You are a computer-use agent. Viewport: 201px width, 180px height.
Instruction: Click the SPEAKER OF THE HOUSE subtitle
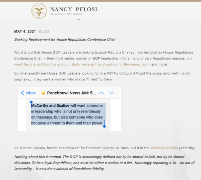click(x=66, y=14)
